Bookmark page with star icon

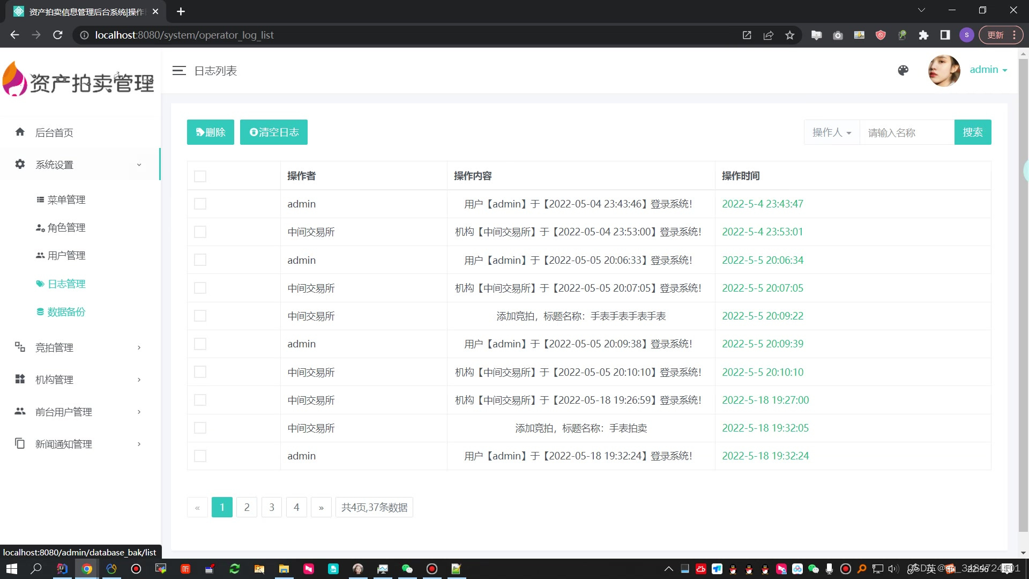click(789, 35)
